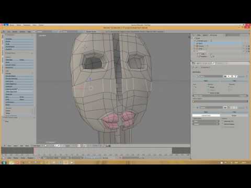Click the viewport shading icon in 3D header
The width and height of the screenshot is (251, 188).
pyautogui.click(x=45, y=146)
